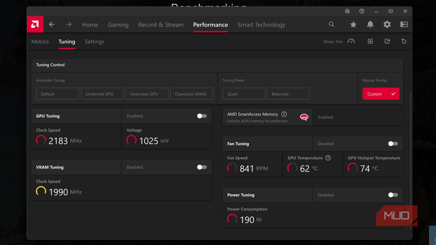Toggle the sidebar panel icon
Screen dimensions: 436x245
coord(404,24)
